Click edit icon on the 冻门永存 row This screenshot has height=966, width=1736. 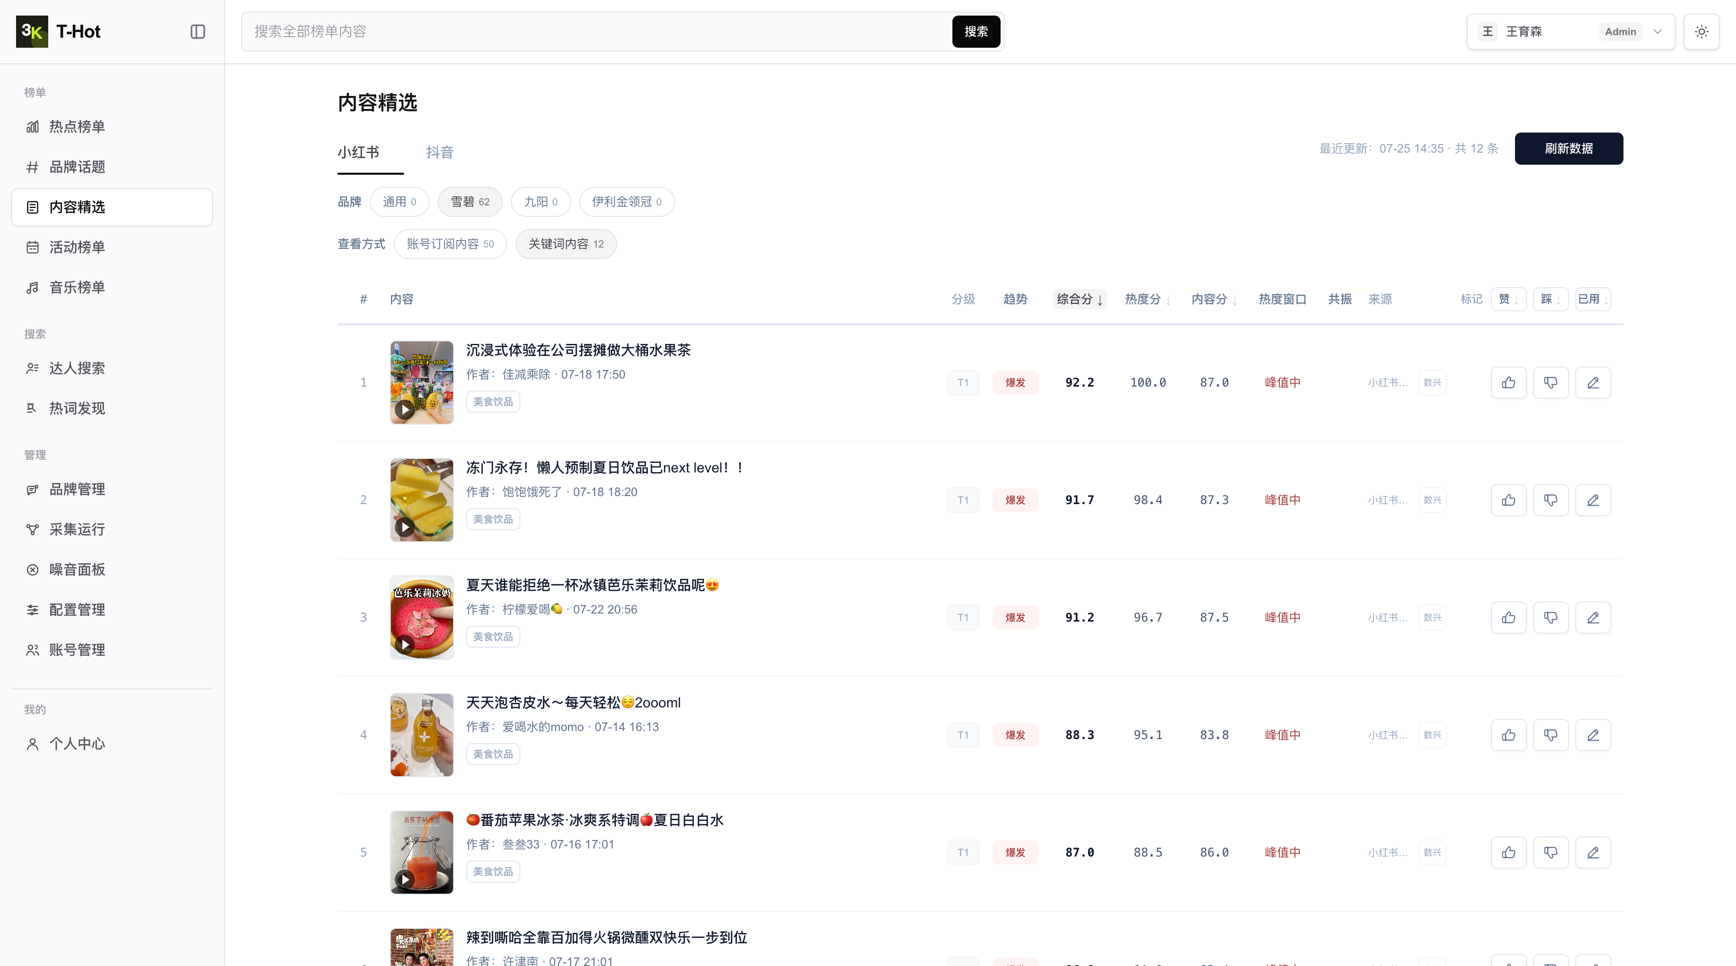[1593, 500]
